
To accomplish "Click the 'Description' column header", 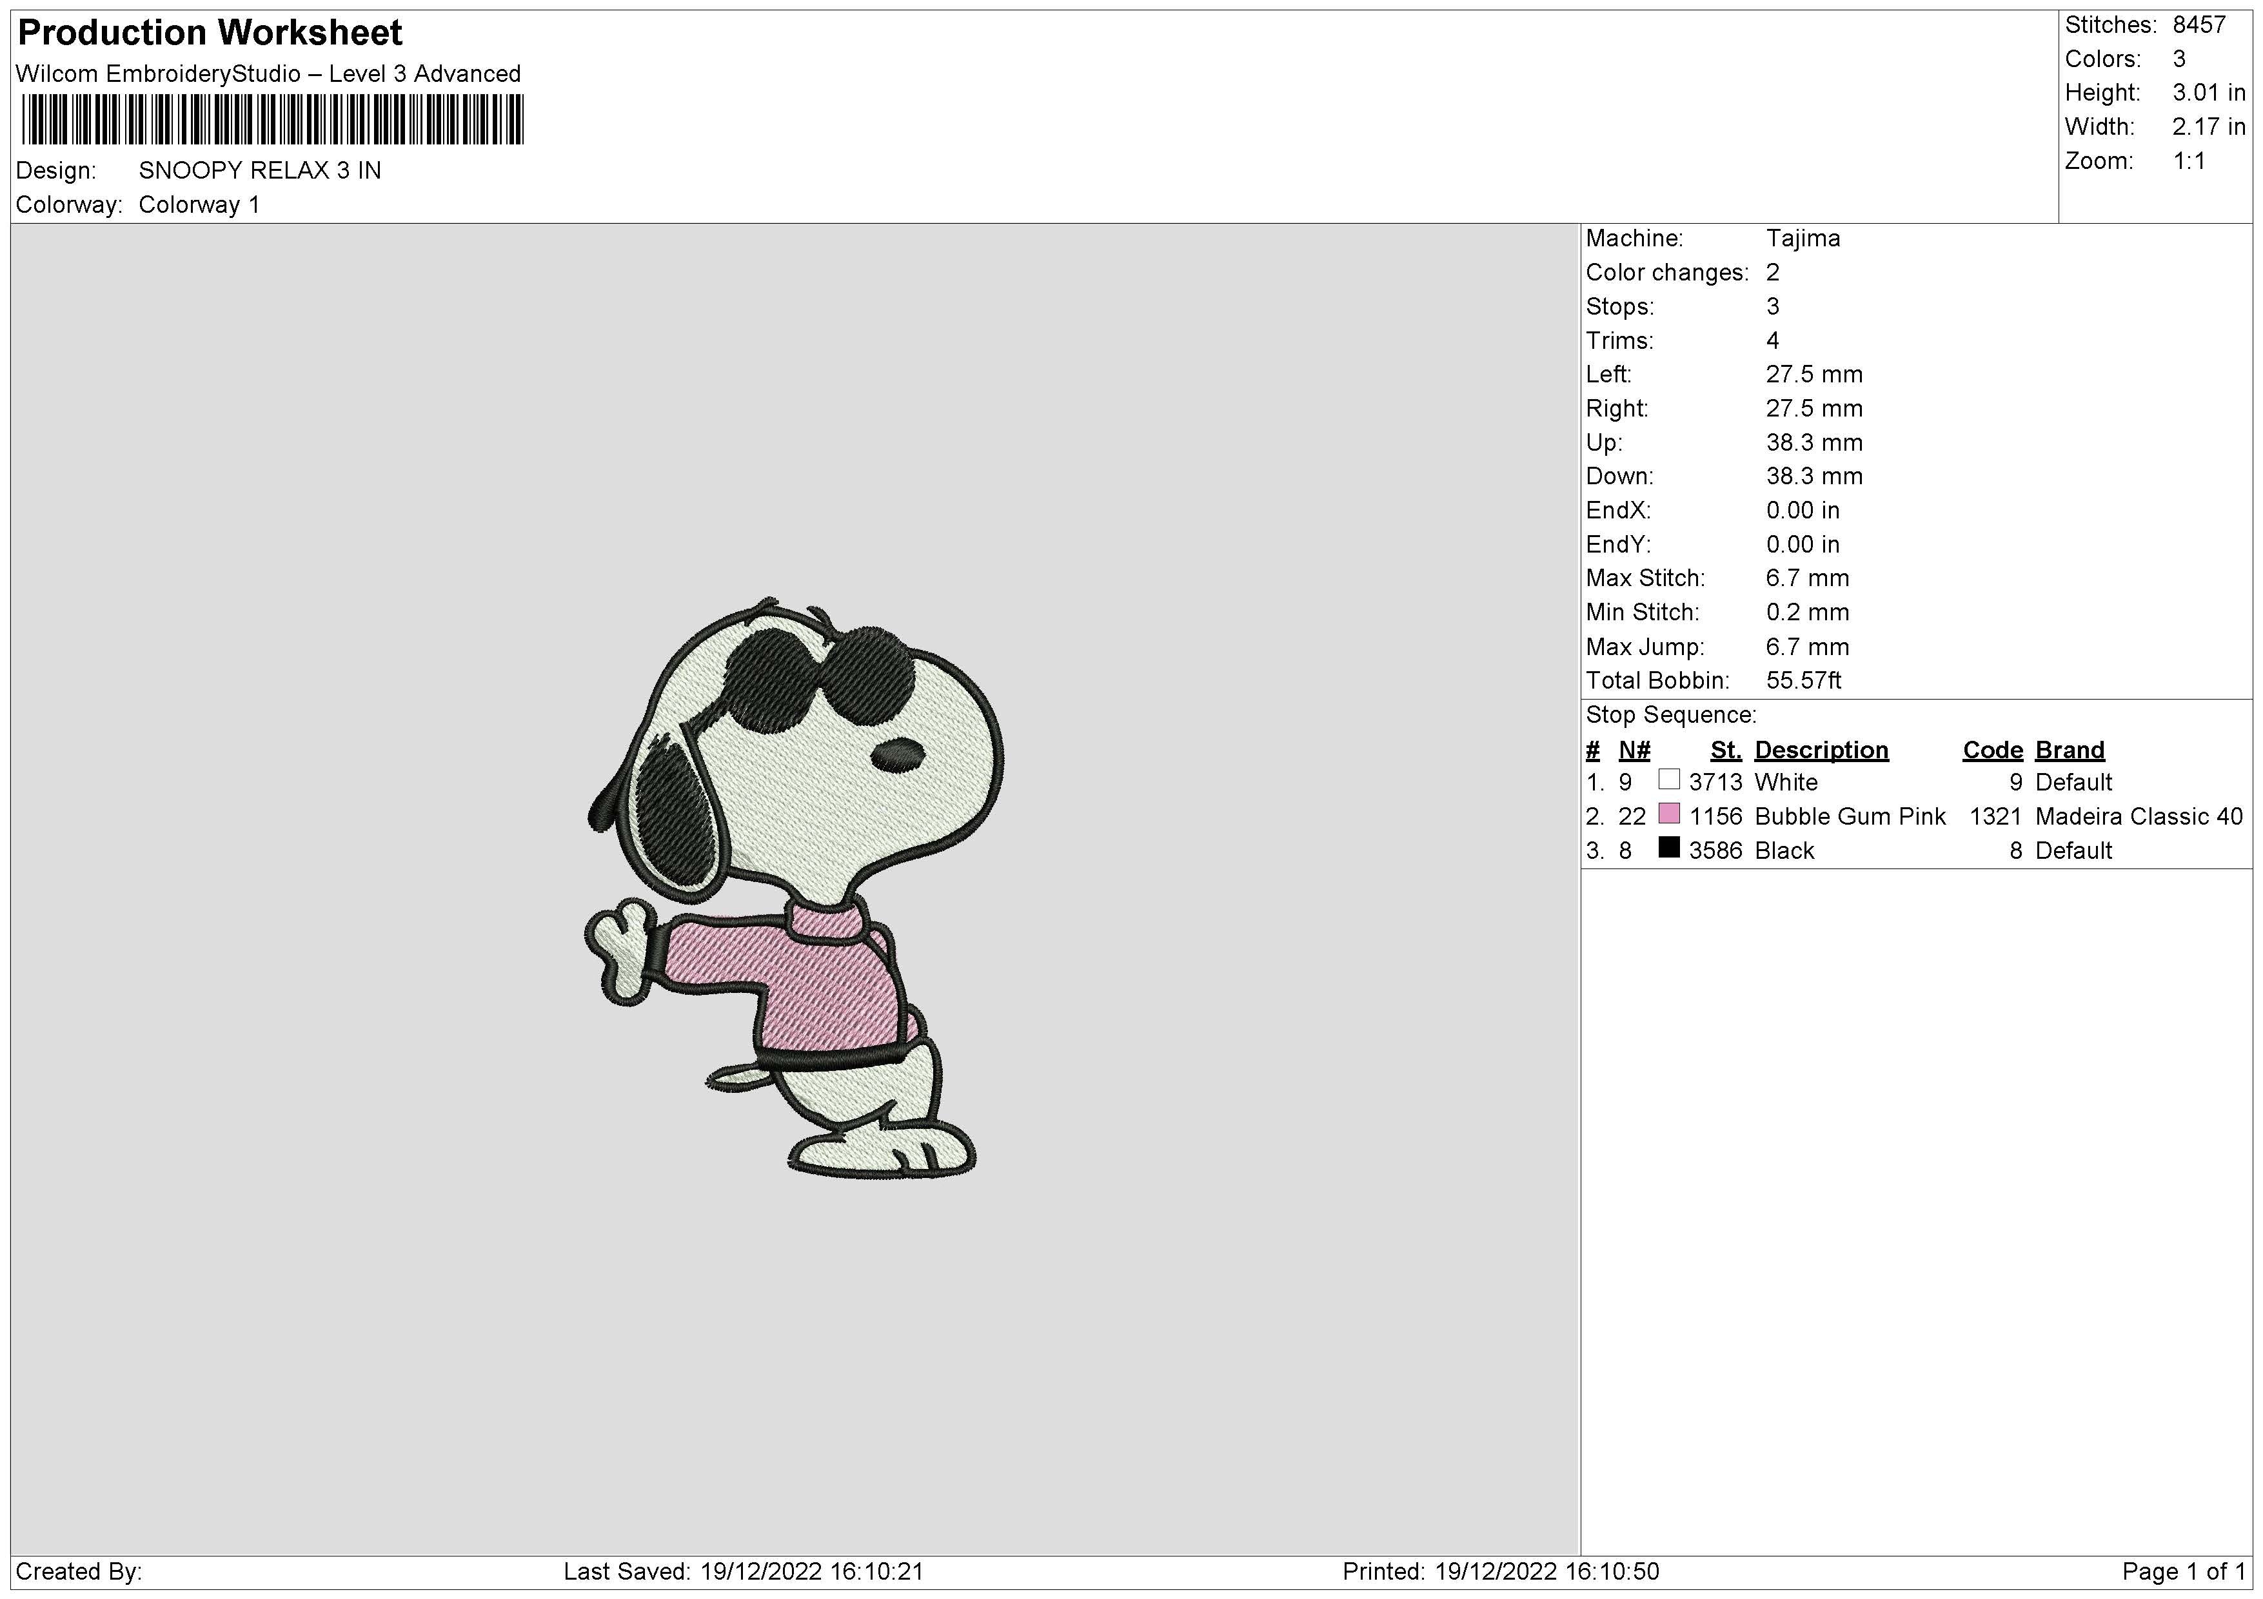I will click(x=1821, y=750).
